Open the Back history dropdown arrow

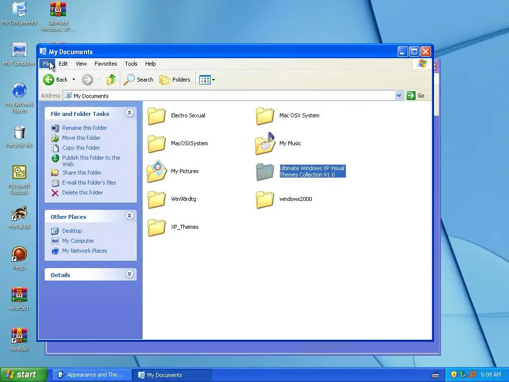tap(74, 80)
